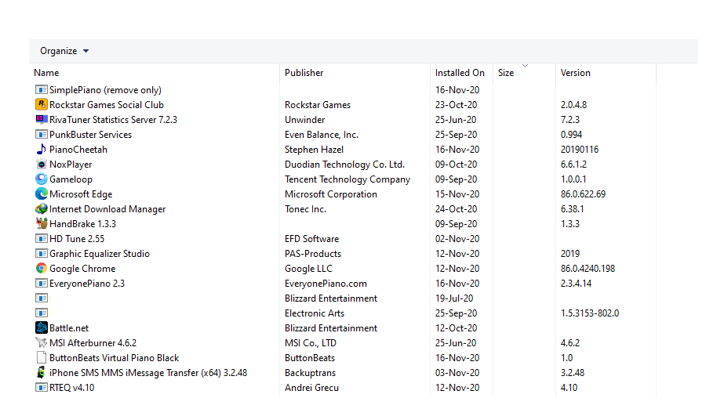Click publisher Tencent Technology Company
This screenshot has height=416, width=713.
click(x=347, y=179)
